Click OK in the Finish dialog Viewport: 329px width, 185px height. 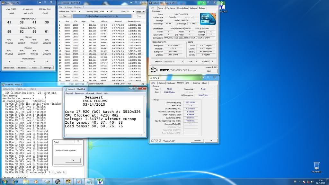(73, 160)
